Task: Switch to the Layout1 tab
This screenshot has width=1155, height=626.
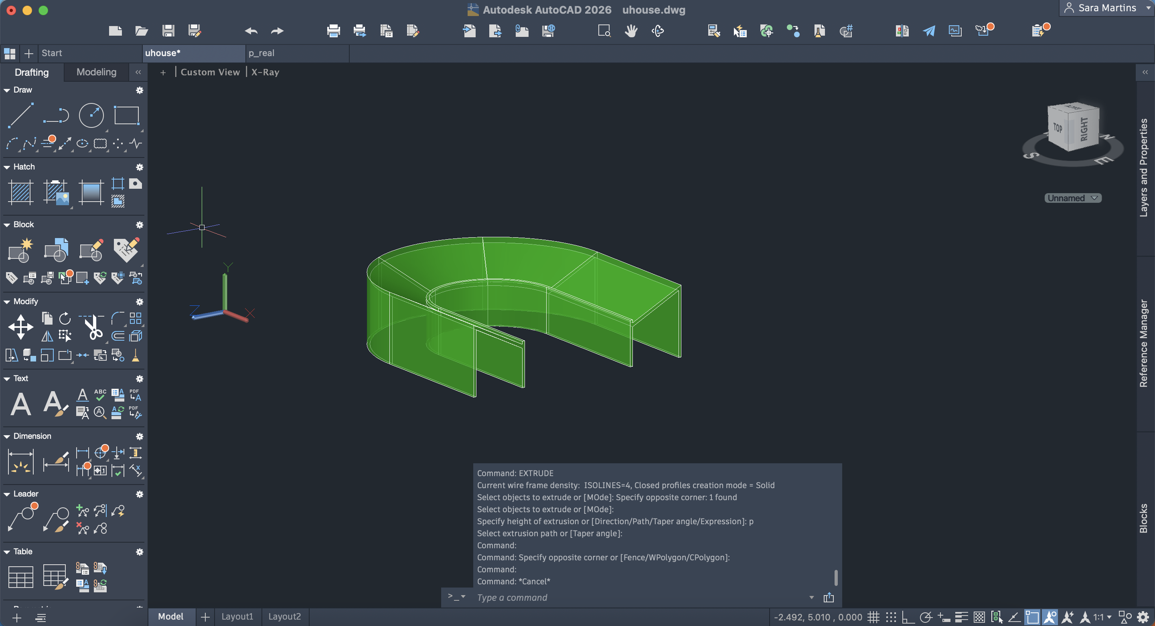Action: [237, 617]
